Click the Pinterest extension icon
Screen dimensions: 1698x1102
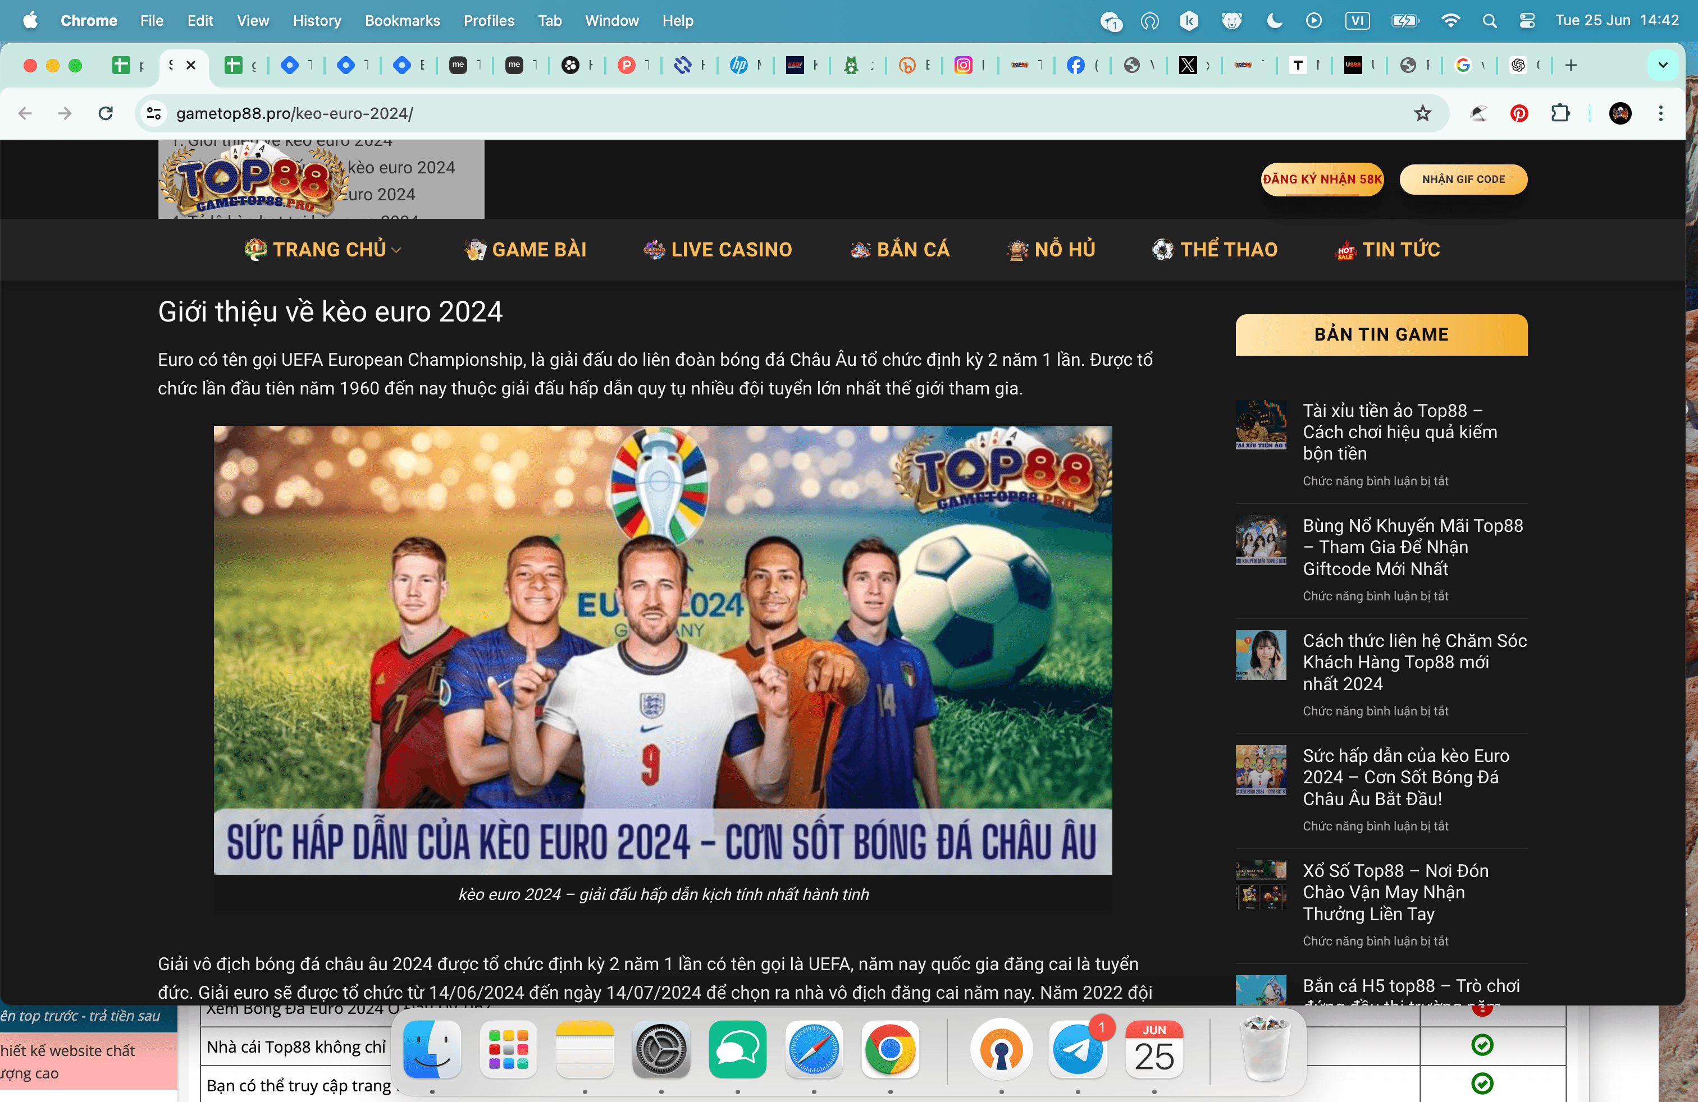1519,113
